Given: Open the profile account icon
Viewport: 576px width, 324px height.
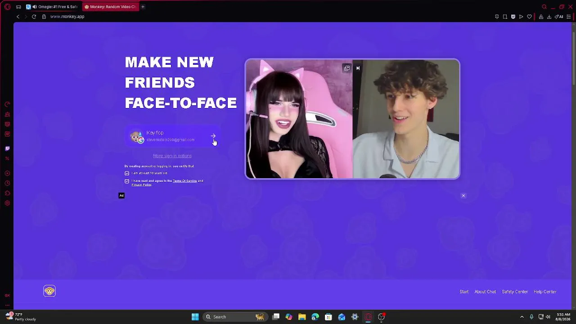Looking at the screenshot, I should coord(541,17).
